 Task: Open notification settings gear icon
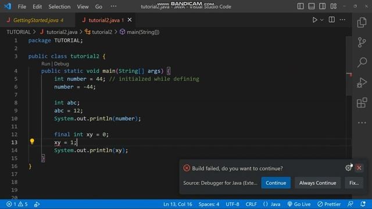[x=348, y=168]
